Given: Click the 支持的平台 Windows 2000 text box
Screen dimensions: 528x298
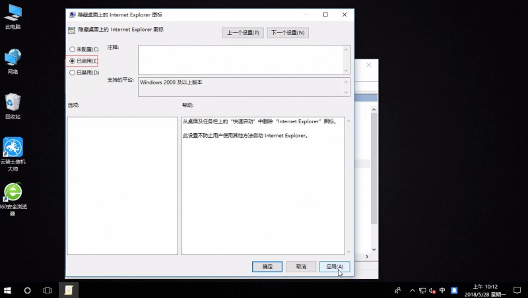Looking at the screenshot, I should tap(240, 87).
